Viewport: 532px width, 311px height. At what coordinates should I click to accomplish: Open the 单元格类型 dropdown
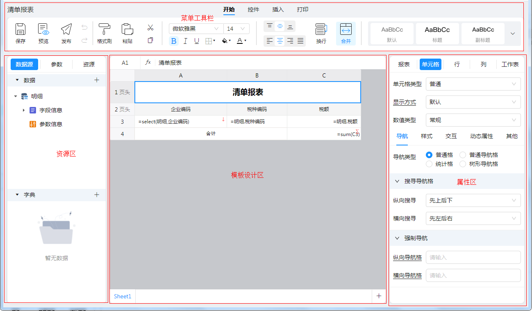coord(473,84)
